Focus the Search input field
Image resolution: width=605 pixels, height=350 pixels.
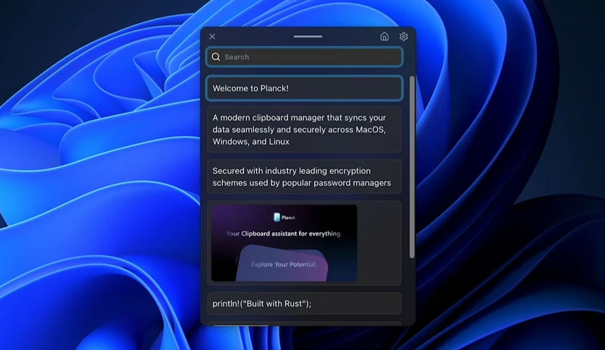tap(305, 57)
